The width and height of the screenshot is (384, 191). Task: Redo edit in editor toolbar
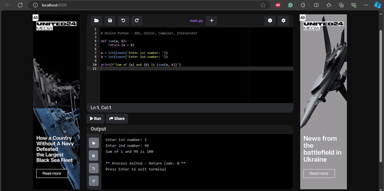pyautogui.click(x=137, y=21)
